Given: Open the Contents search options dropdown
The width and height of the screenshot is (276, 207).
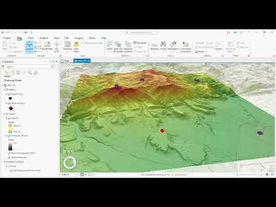Looking at the screenshot, I should click(56, 67).
